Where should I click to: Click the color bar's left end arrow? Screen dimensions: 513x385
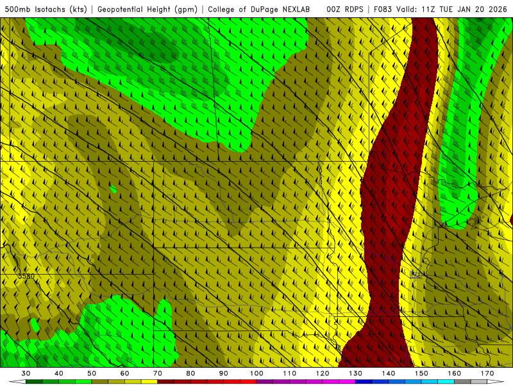[18, 382]
